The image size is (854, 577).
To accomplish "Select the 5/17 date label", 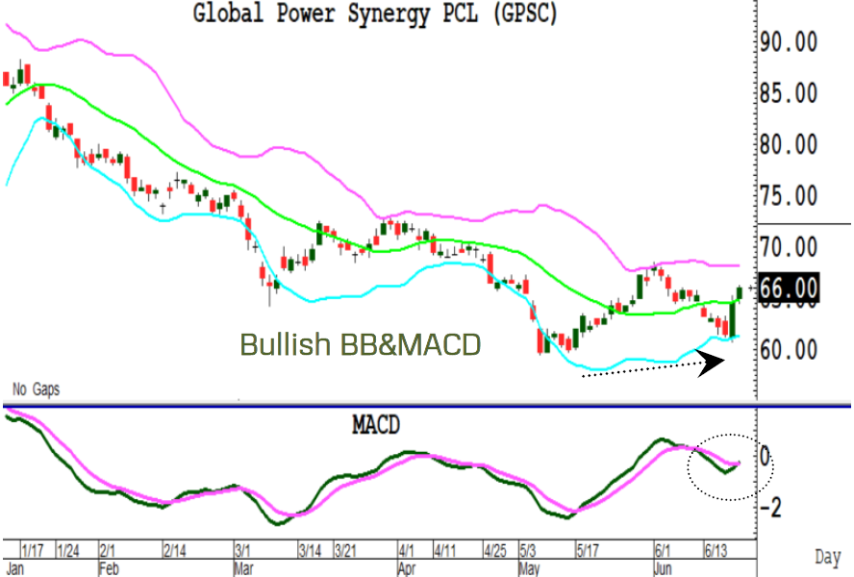I will coord(589,551).
